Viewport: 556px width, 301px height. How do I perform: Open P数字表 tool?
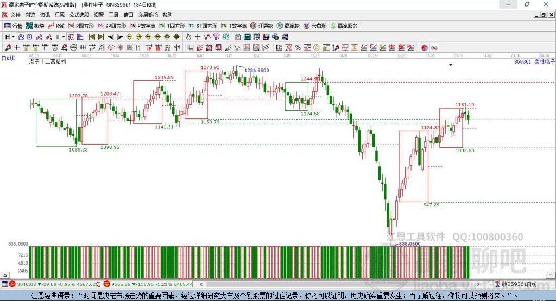143,26
